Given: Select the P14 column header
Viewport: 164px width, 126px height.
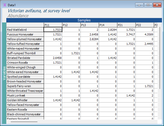Looking at the screenshot, I should [x=108, y=25].
